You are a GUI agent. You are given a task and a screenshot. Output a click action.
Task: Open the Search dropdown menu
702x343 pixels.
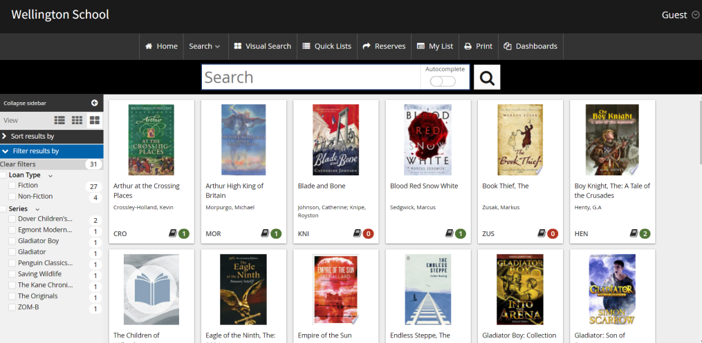click(204, 46)
